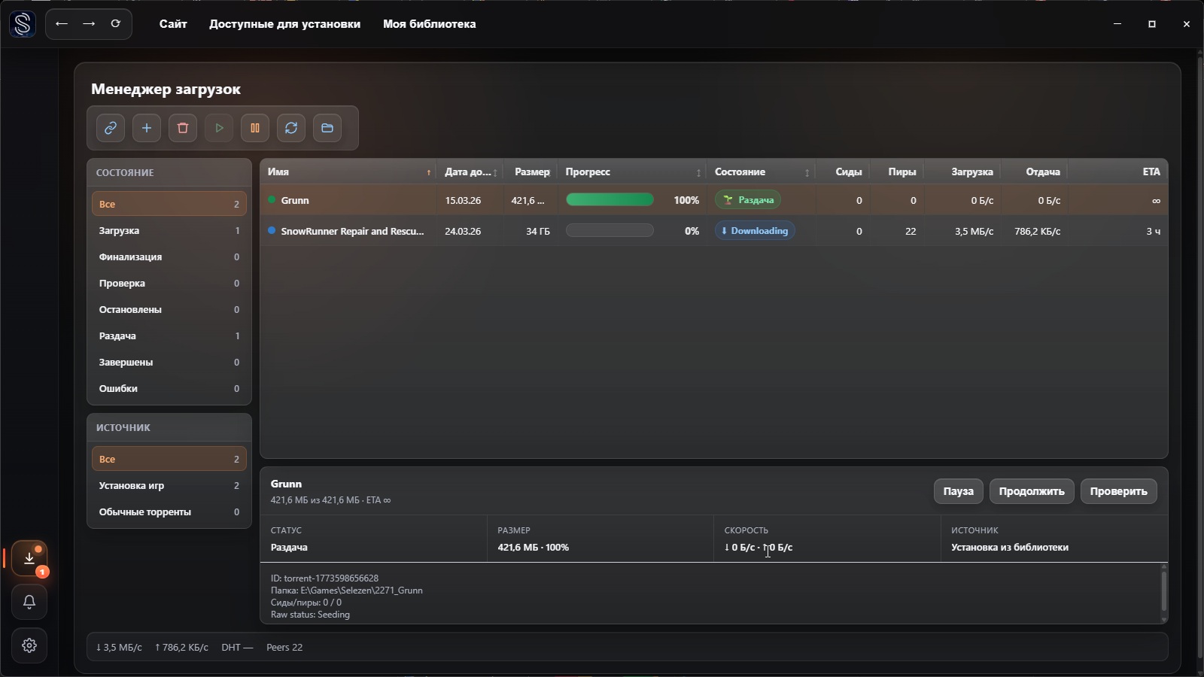Open the Моя библиотека tab

coord(429,24)
